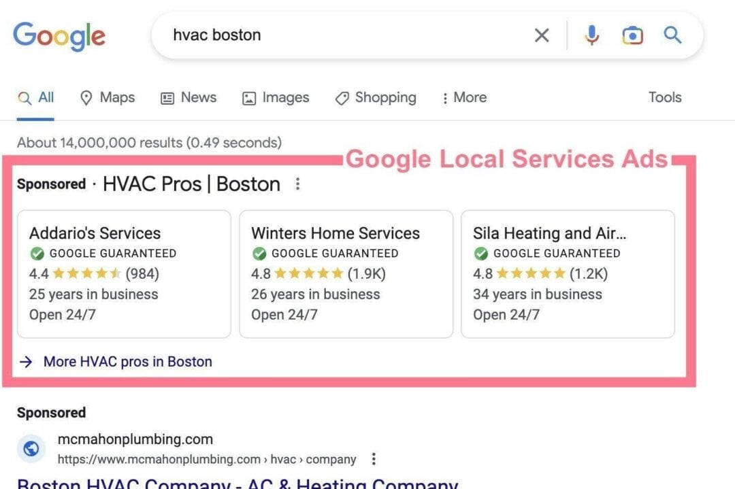Screen dimensions: 735x489
Task: Open the three-dot menu on the McMahon sponsored result
Action: pyautogui.click(x=374, y=459)
